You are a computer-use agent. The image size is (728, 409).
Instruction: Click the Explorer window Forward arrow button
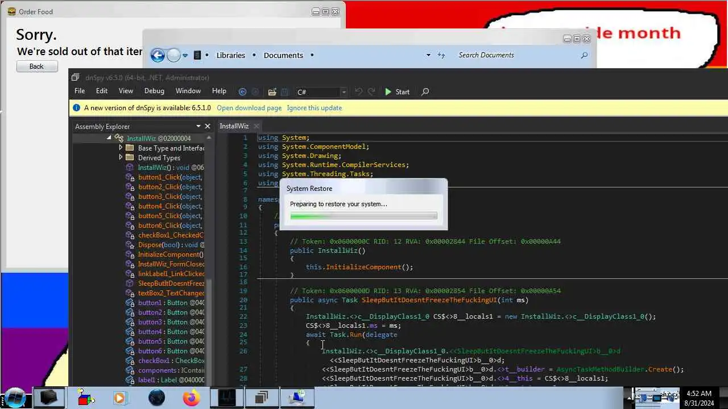(x=173, y=55)
